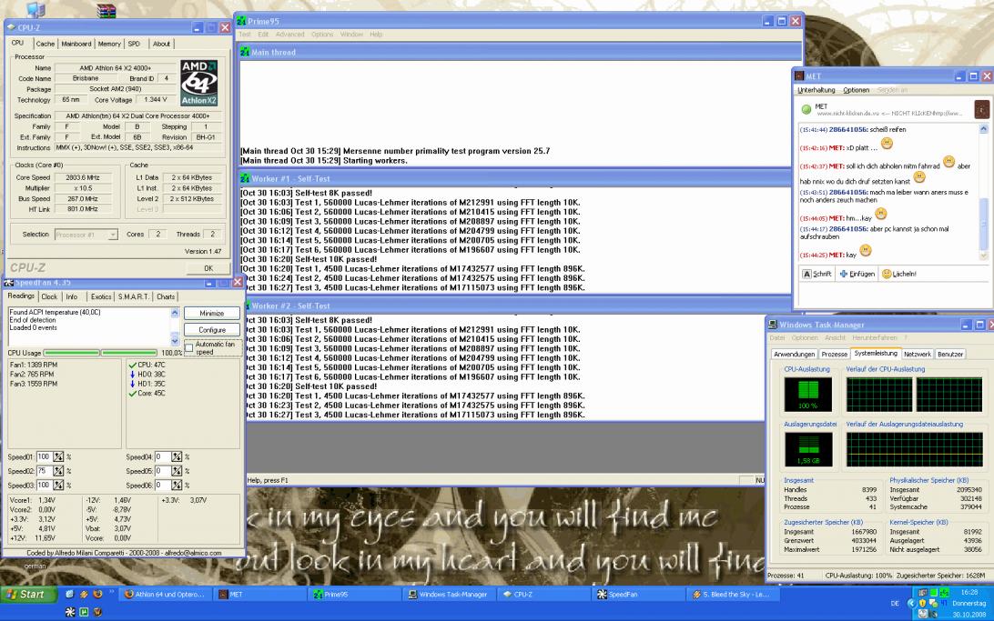Open About tab in CPU-Z

161,44
